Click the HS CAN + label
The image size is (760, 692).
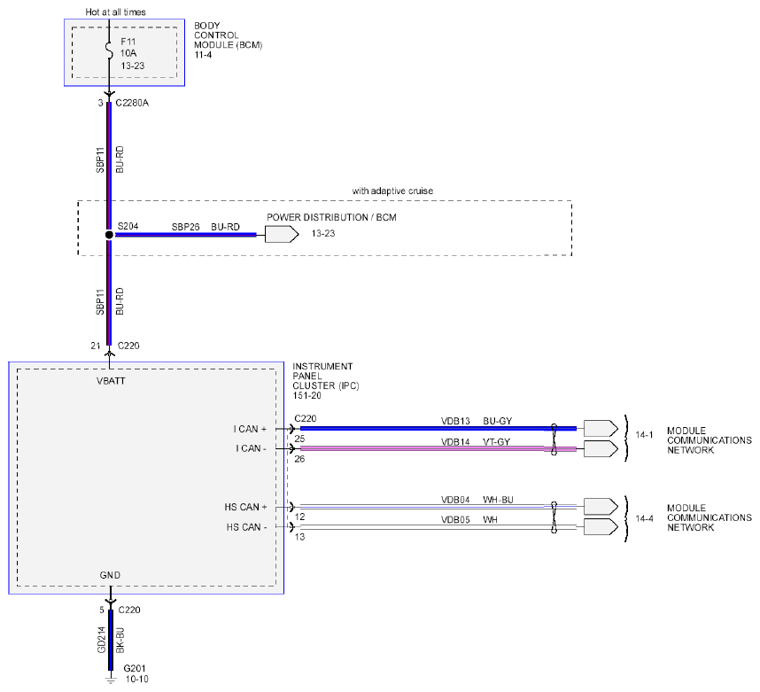tap(245, 507)
